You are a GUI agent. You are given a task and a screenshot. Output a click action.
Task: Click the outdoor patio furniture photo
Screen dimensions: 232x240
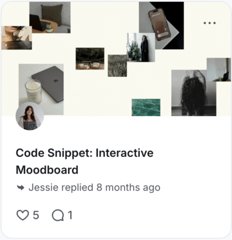point(90,58)
